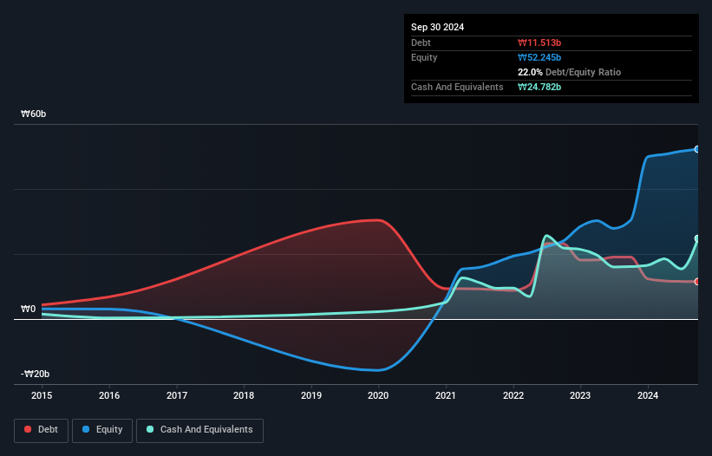Click the blue Equity legend dot
The image size is (712, 456).
(86, 429)
